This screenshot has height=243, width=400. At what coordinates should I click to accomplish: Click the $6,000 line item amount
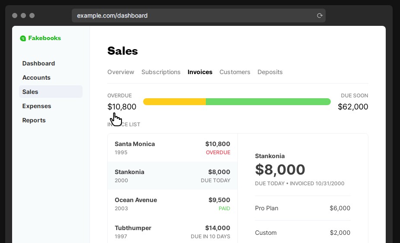click(340, 208)
